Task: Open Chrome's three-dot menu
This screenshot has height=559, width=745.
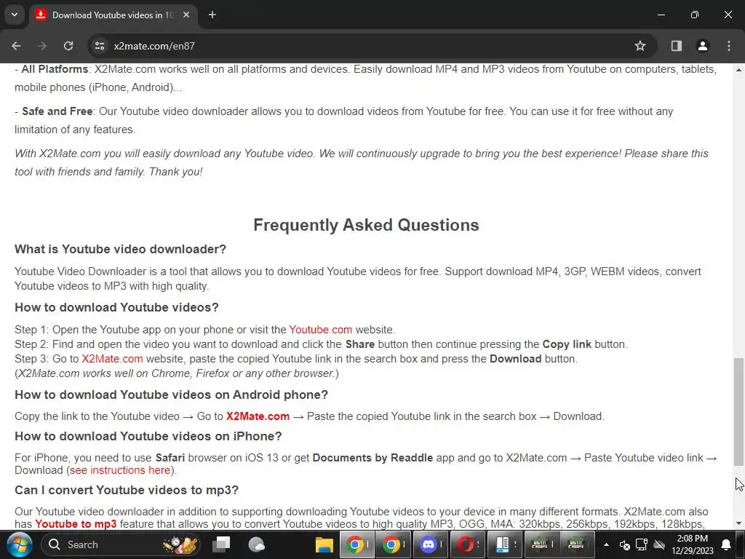Action: (729, 46)
